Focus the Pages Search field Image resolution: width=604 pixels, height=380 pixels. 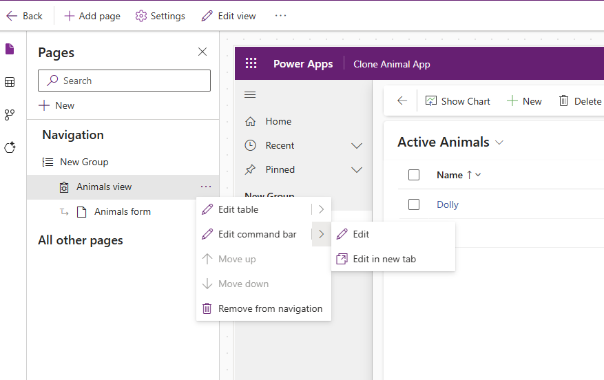tap(124, 81)
